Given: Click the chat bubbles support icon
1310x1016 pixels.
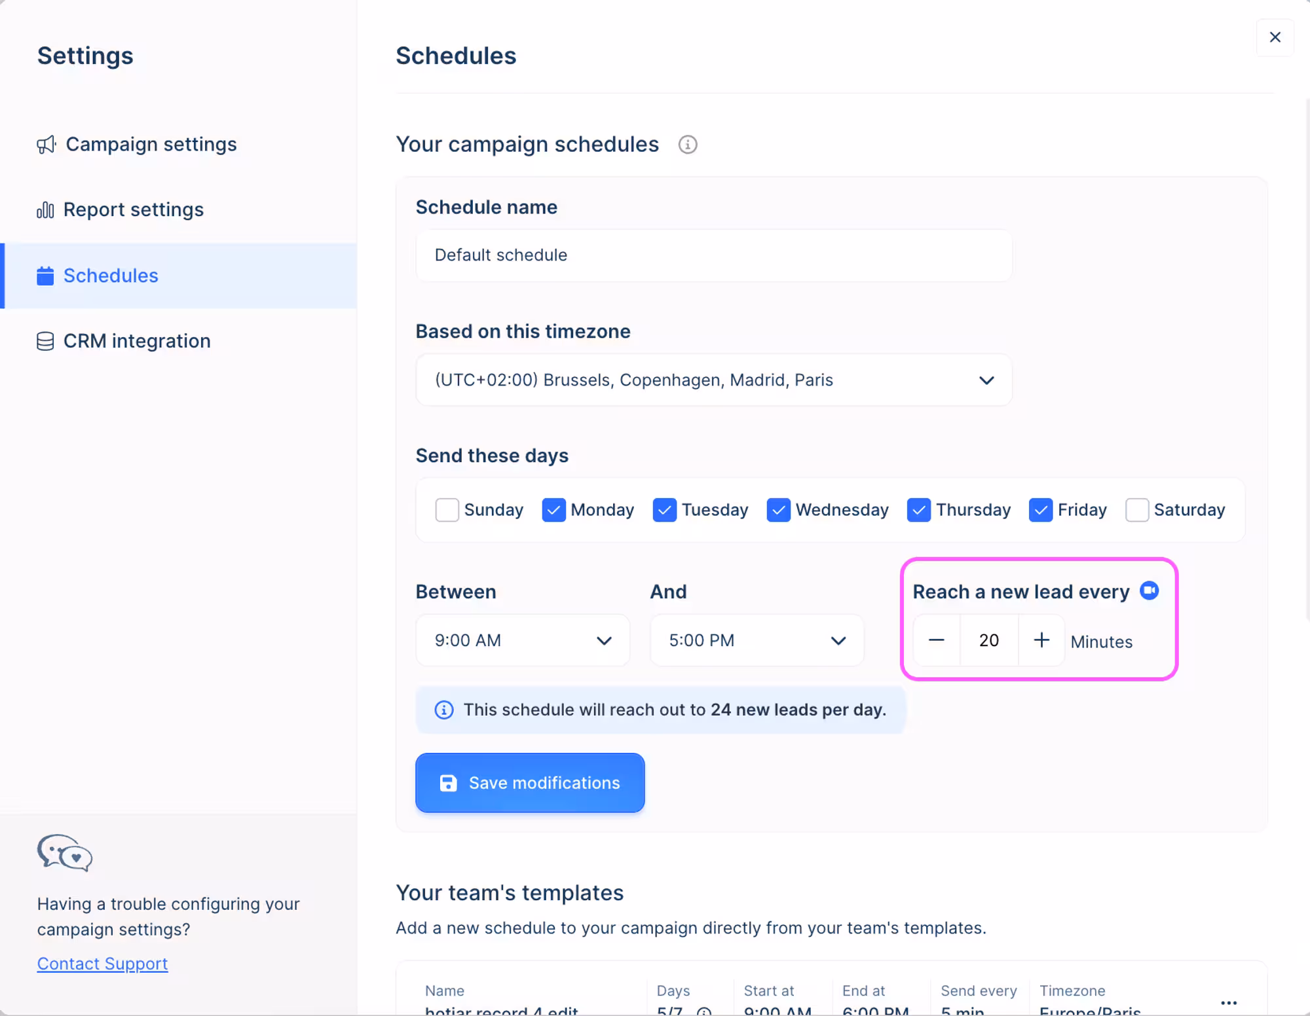Looking at the screenshot, I should [64, 852].
